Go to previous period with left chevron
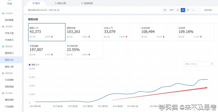This screenshot has height=112, width=218. pos(193,10)
